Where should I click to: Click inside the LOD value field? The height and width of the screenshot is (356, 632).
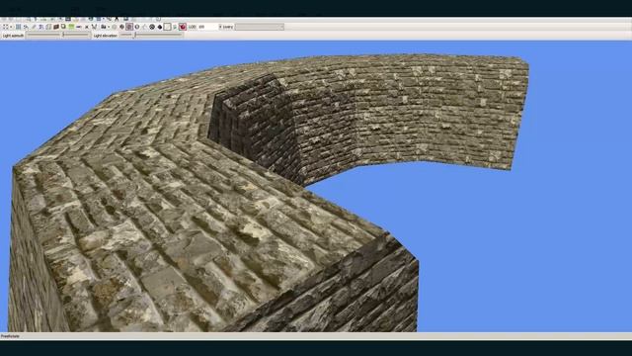pos(207,27)
